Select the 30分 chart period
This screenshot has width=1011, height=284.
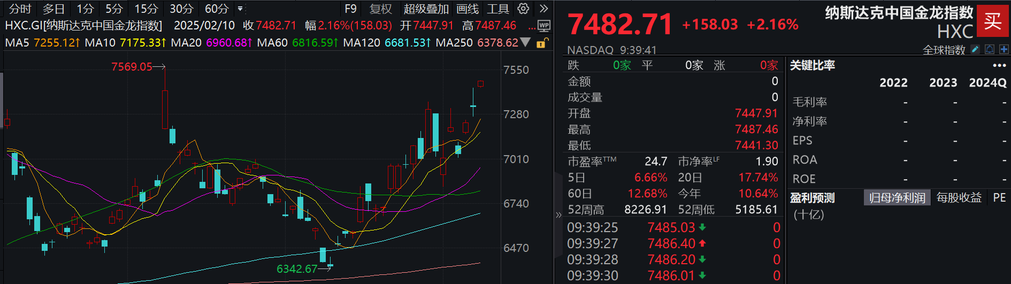coord(181,9)
